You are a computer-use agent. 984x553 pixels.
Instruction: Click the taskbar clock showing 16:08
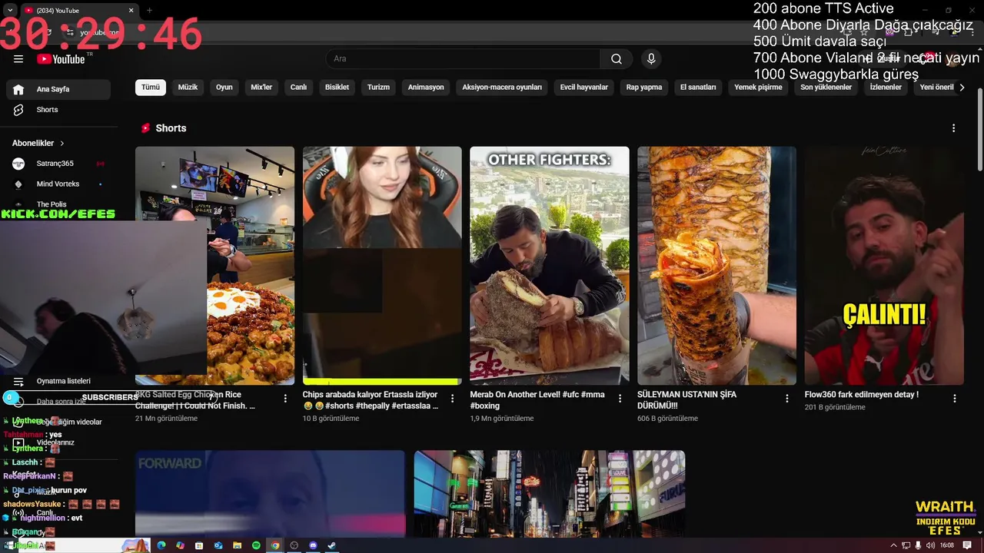click(947, 545)
